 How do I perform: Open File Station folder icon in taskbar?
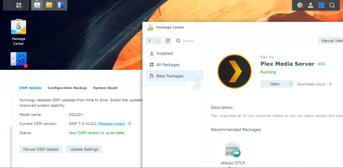[x=49, y=5]
